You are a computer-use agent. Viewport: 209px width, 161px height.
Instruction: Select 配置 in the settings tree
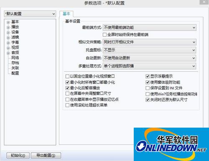(x=15, y=73)
